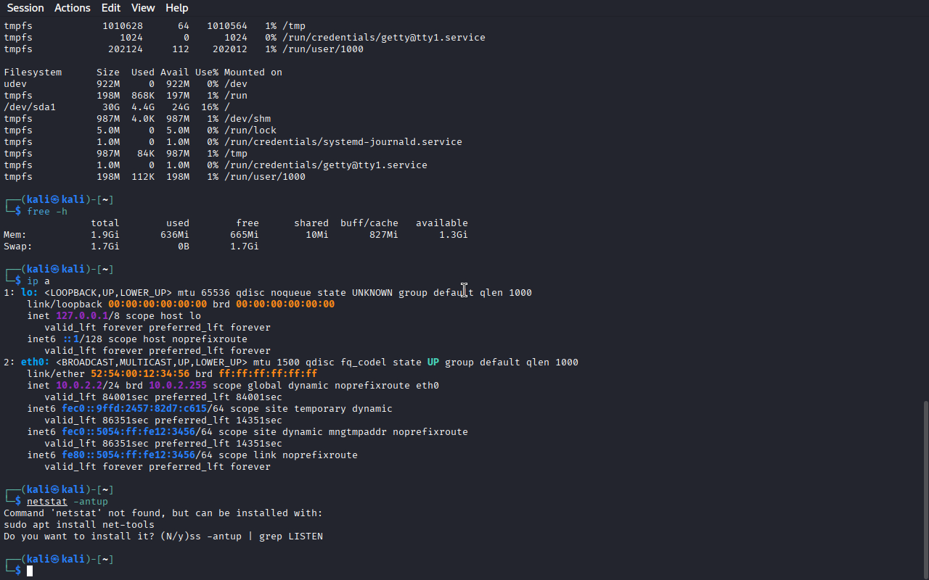929x580 pixels.
Task: Click the terminal scrollbar thumb
Action: tap(925, 488)
